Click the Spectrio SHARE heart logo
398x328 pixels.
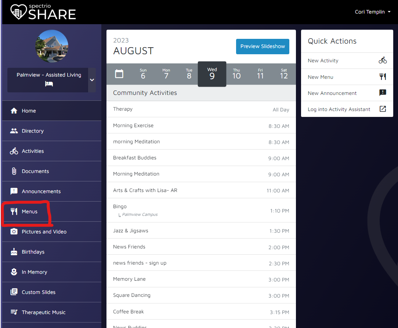(x=17, y=12)
